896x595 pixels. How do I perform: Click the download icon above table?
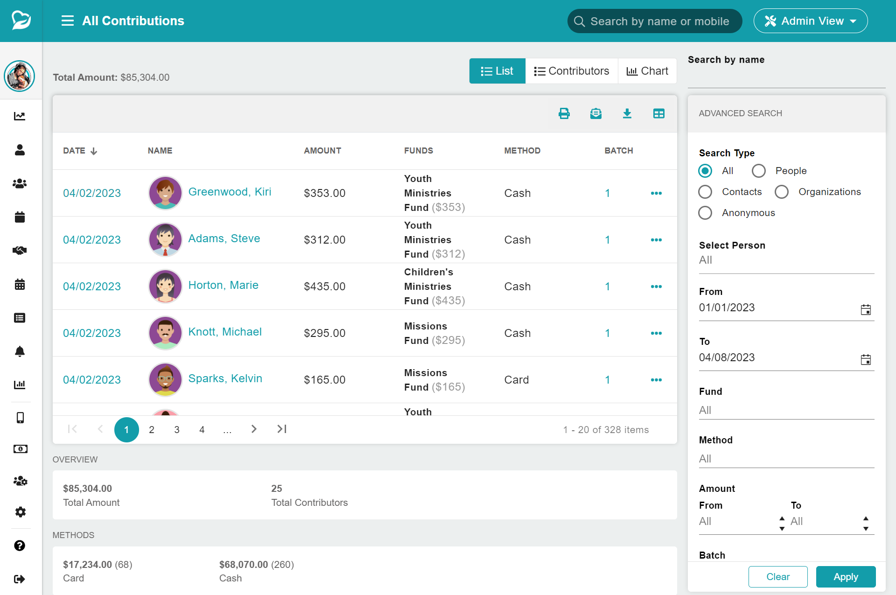click(x=627, y=113)
